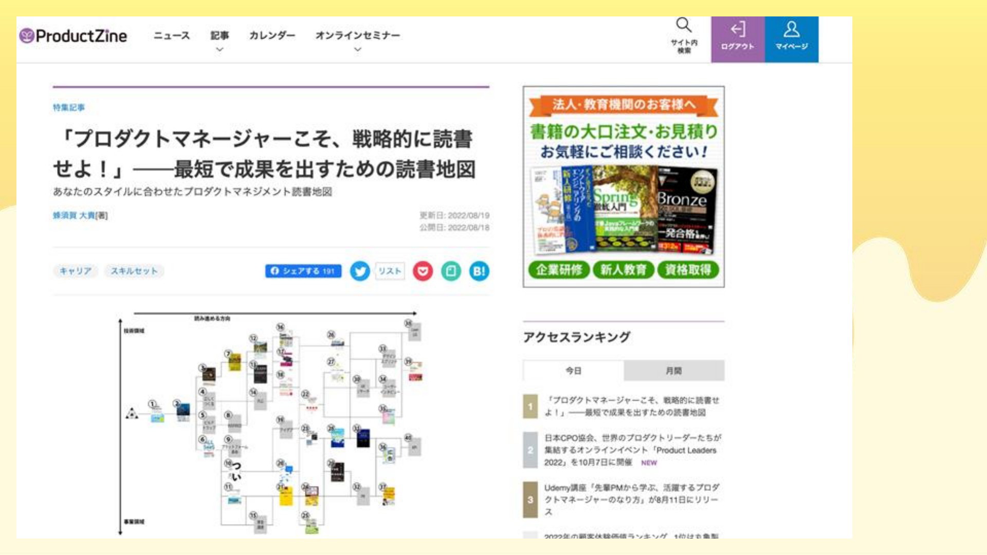Open author 蜂須賀 大貴 link
The height and width of the screenshot is (555, 987).
click(x=74, y=215)
